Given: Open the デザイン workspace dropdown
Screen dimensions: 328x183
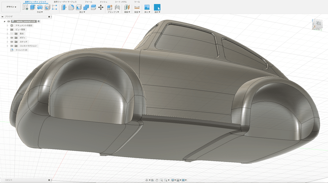Looking at the screenshot, I should point(11,7).
